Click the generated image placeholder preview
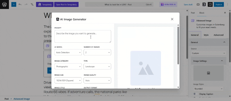The image size is (231, 101). [x=146, y=68]
